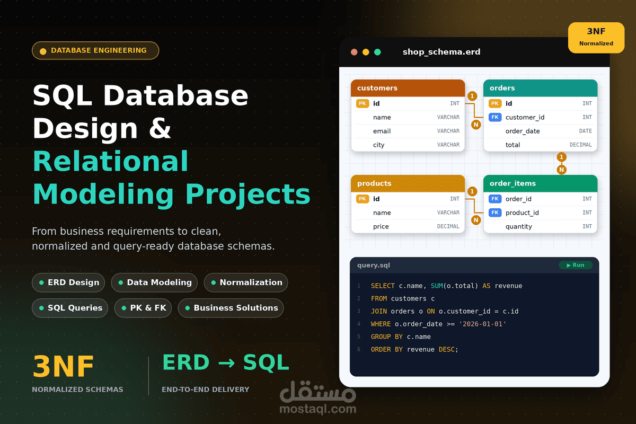Click the WHERE o.order_date code line
This screenshot has height=424, width=636.
click(x=438, y=324)
